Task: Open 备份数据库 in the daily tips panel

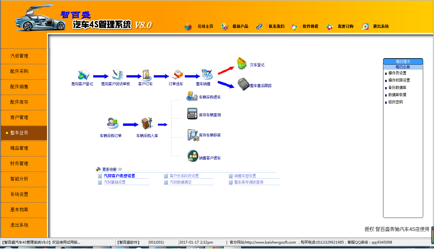Action: click(x=397, y=88)
